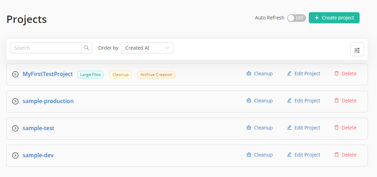Focus the Search input field
Screen dimensions: 377x177
46,48
